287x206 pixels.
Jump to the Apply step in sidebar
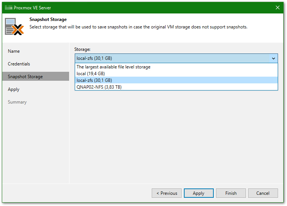point(13,89)
